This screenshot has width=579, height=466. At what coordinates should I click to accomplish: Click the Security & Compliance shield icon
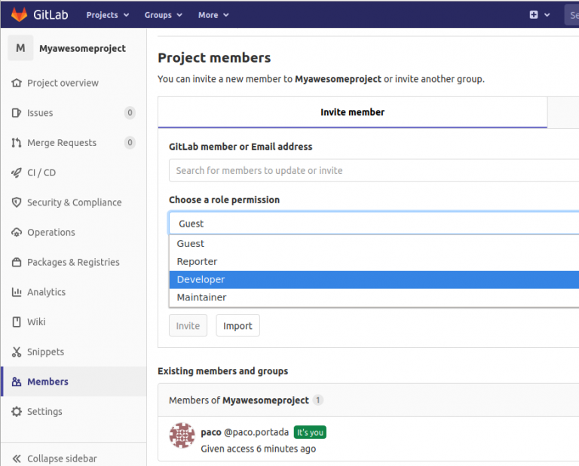click(x=17, y=203)
